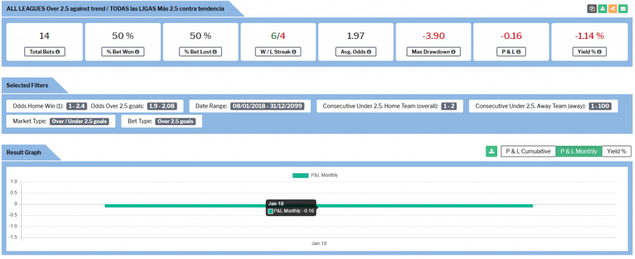The height and width of the screenshot is (259, 635).
Task: Show info for Avg. Odds
Action: tap(370, 52)
